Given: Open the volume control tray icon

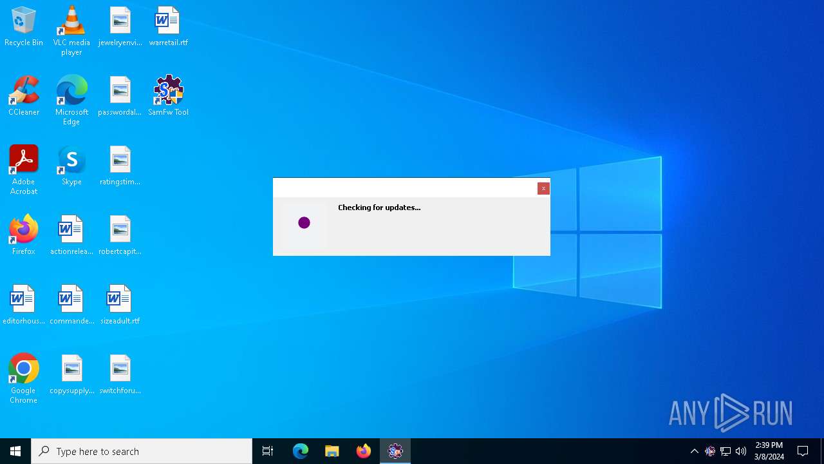Looking at the screenshot, I should (x=741, y=451).
